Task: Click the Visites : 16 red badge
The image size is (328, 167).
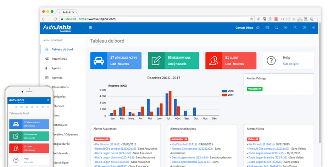Action: 253,139
